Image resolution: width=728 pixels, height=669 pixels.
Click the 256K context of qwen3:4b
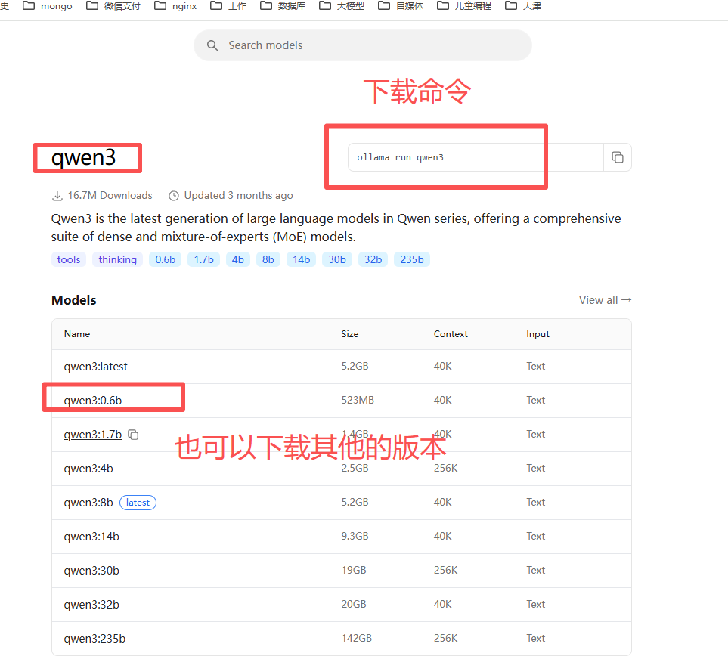point(446,469)
